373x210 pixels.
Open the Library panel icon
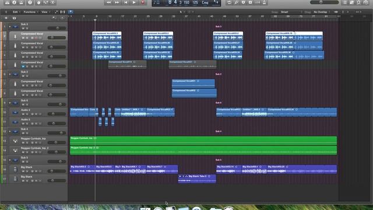tap(7, 2)
